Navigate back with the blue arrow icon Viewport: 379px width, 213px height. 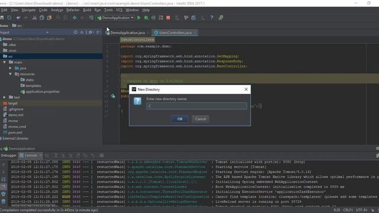pos(75,18)
